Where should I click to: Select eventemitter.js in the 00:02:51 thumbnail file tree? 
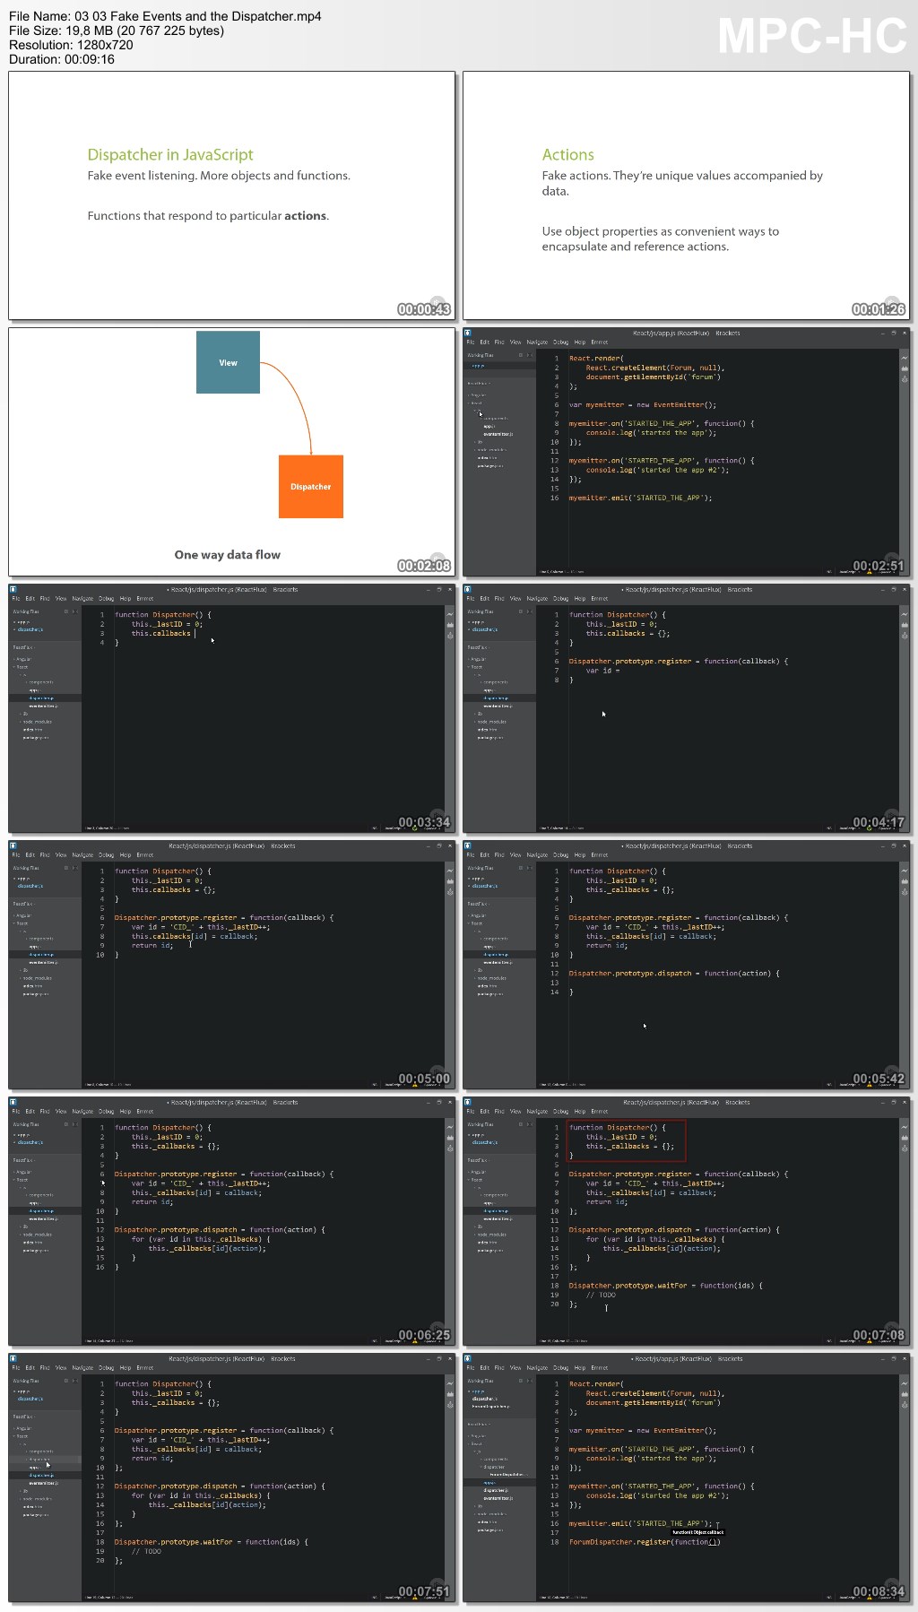click(498, 434)
